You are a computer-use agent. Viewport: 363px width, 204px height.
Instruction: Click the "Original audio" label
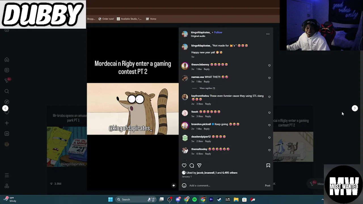tap(198, 36)
